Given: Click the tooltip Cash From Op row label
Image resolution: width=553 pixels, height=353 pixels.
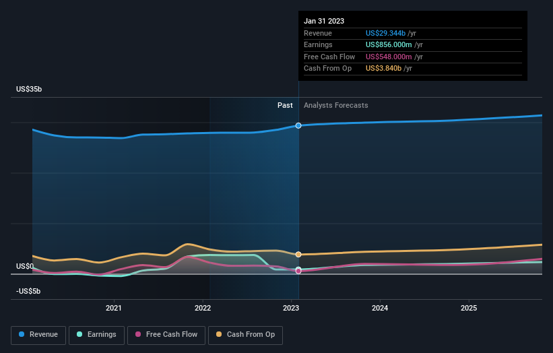Looking at the screenshot, I should pos(327,69).
